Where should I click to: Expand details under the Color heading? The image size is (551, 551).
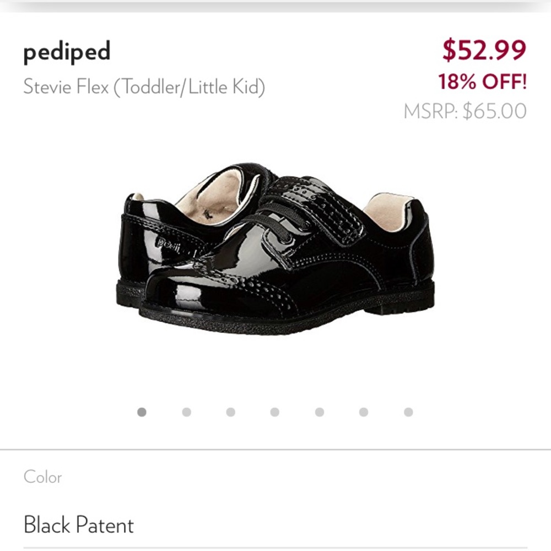42,478
